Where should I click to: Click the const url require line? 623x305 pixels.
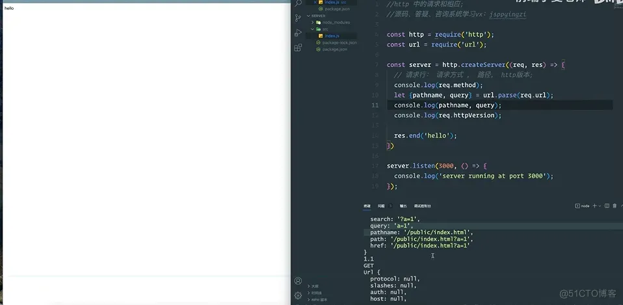pos(436,44)
